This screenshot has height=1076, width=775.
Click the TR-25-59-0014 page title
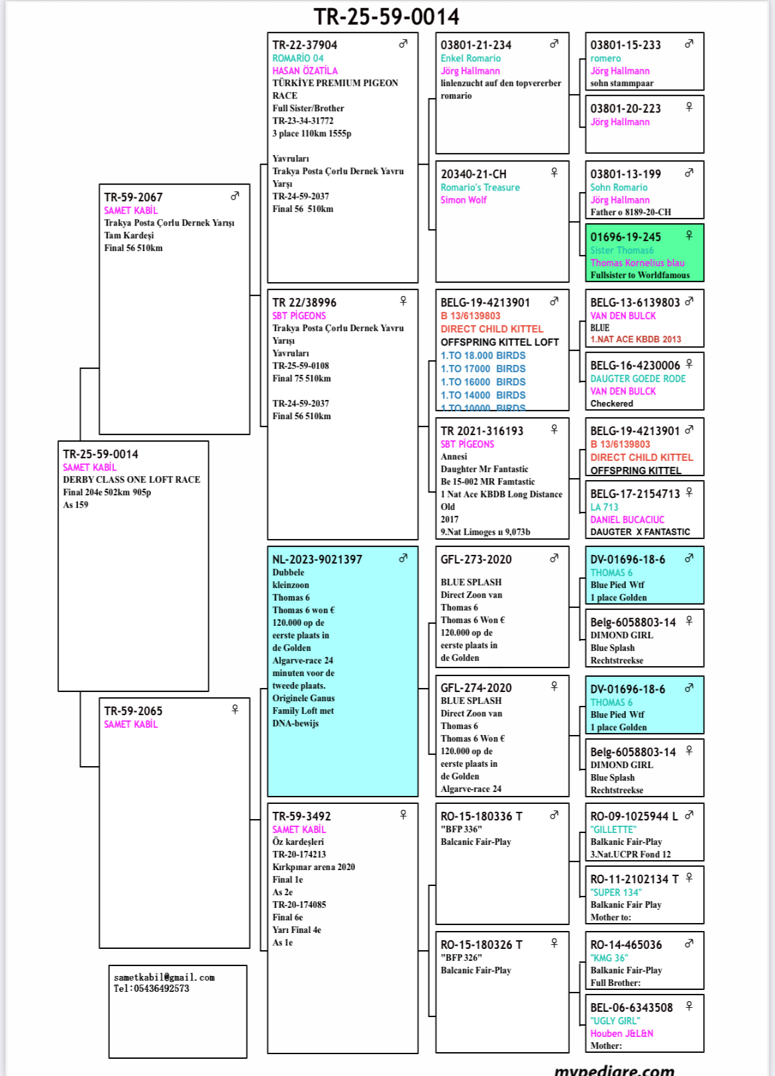[386, 17]
